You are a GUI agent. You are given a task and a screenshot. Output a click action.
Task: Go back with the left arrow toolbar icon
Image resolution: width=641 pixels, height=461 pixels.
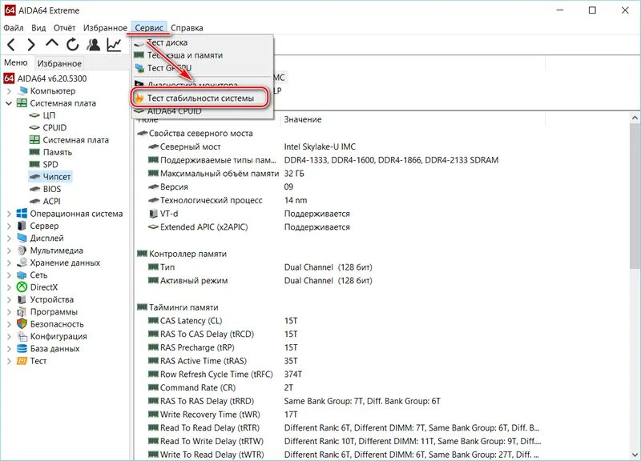tap(11, 45)
